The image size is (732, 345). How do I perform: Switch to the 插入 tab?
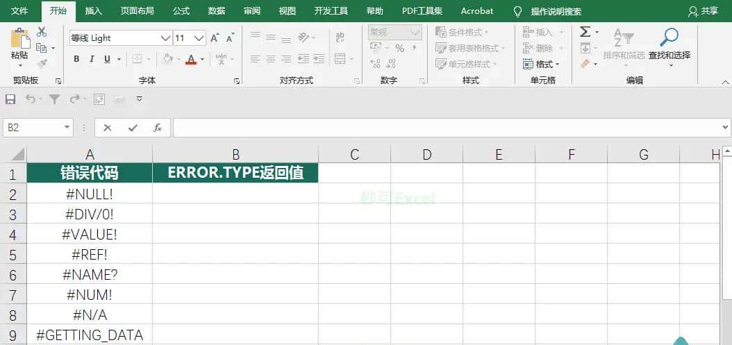(x=93, y=10)
